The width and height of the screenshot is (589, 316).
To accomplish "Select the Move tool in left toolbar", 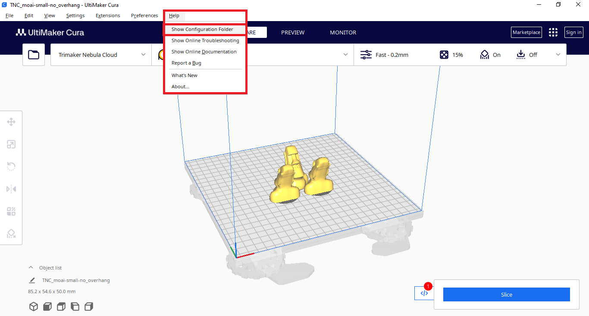I will [11, 122].
